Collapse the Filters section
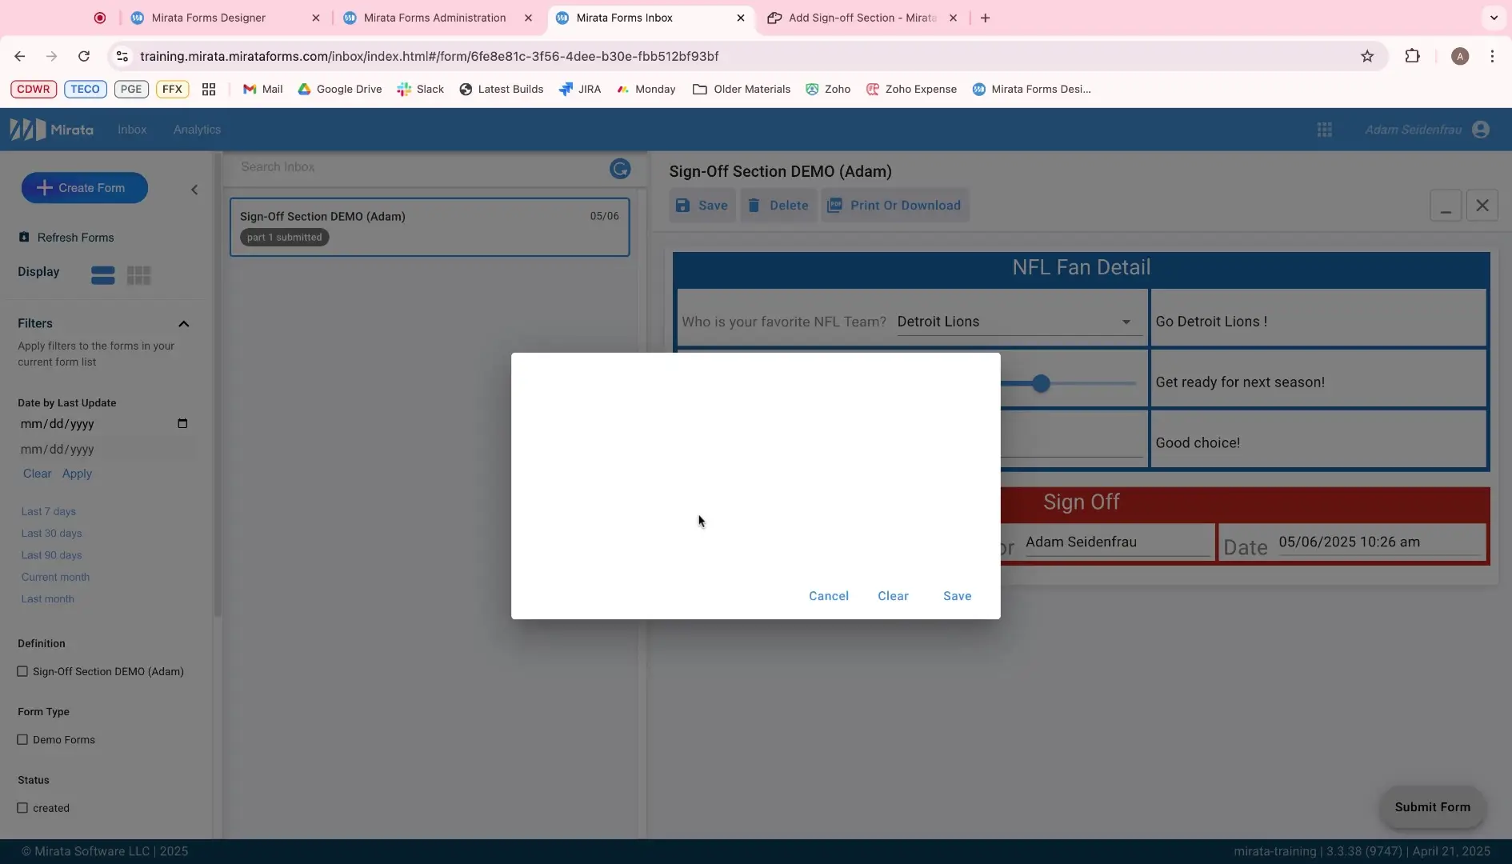This screenshot has width=1512, height=864. [x=185, y=324]
